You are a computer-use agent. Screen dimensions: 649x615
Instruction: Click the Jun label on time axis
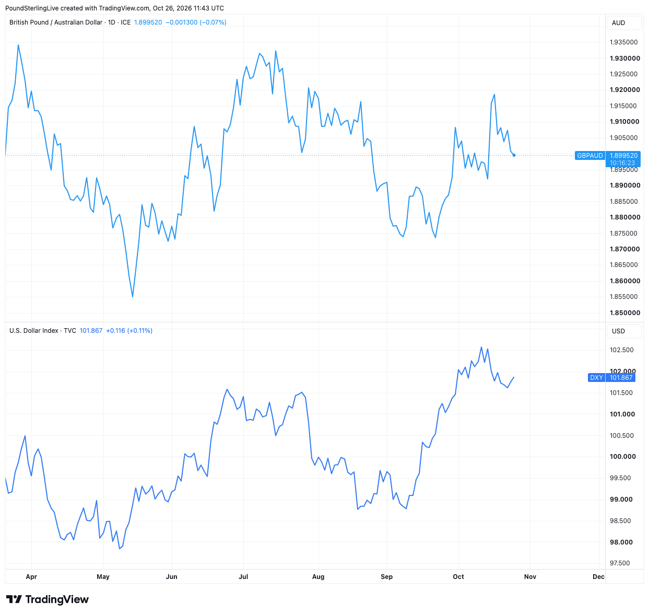click(x=171, y=577)
